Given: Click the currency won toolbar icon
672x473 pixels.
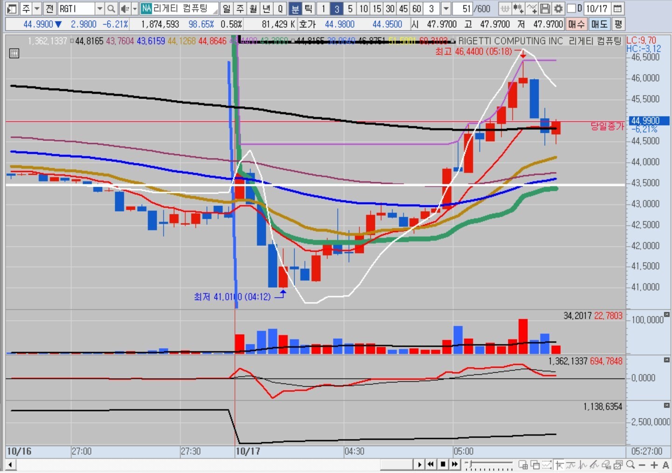Looking at the screenshot, I should click(x=505, y=8).
